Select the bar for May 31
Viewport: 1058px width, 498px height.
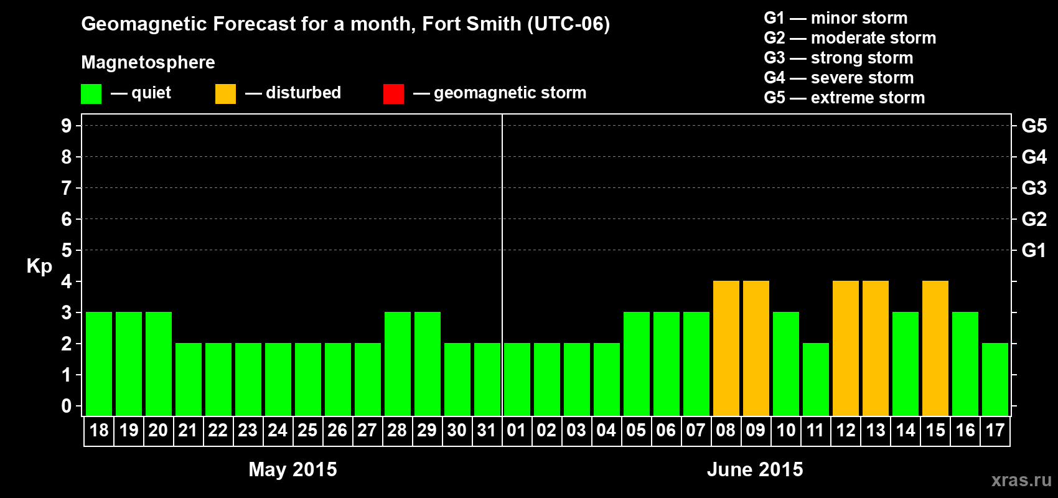(x=487, y=379)
